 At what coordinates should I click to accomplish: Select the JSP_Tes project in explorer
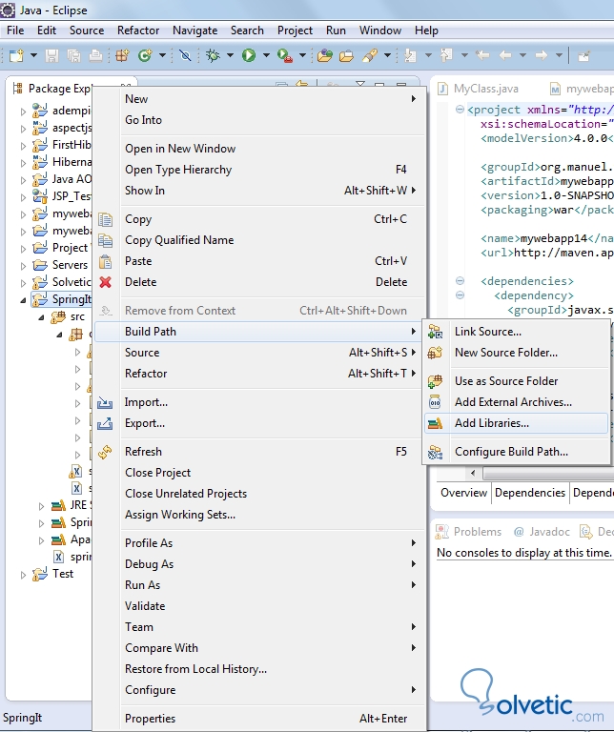coord(62,196)
